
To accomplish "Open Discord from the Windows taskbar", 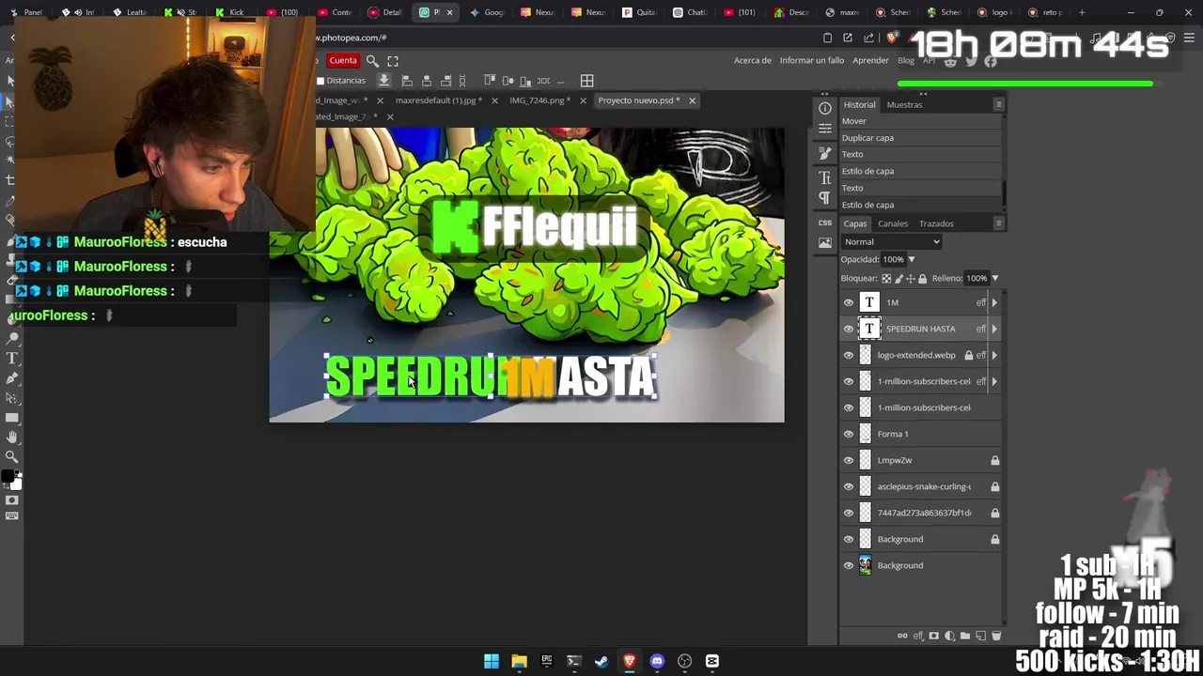I will click(x=657, y=661).
